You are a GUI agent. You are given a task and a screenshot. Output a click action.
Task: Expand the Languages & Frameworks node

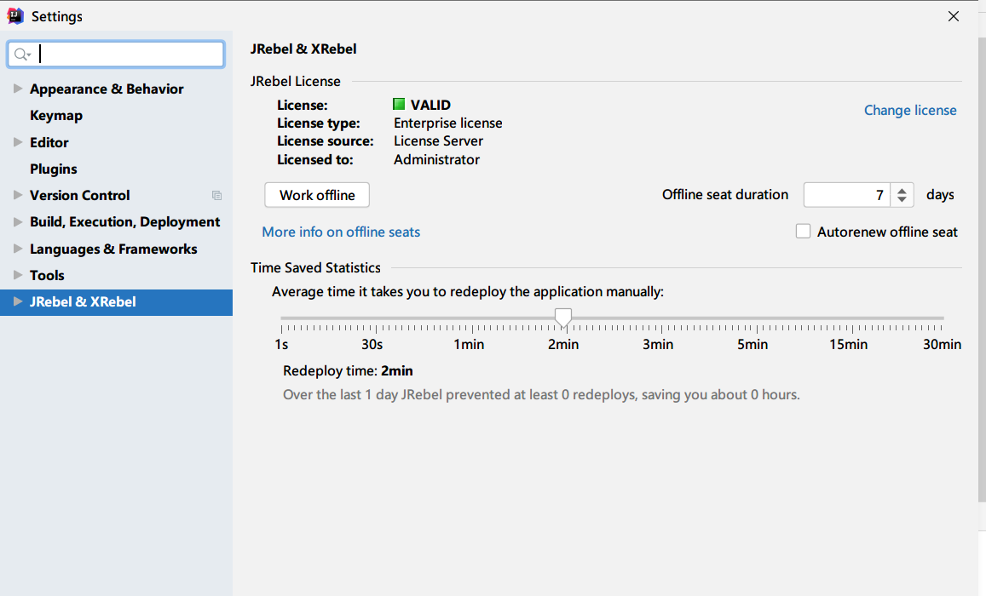coord(18,249)
